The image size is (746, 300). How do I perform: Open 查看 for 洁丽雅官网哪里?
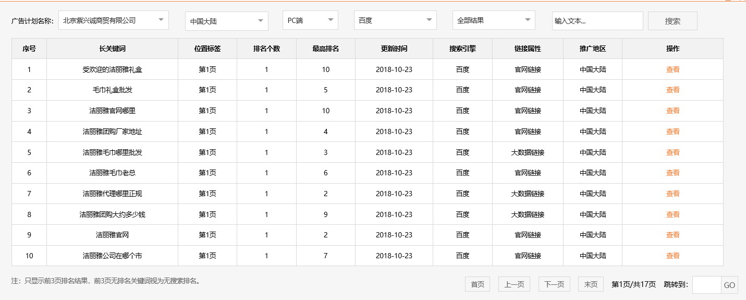click(x=673, y=111)
